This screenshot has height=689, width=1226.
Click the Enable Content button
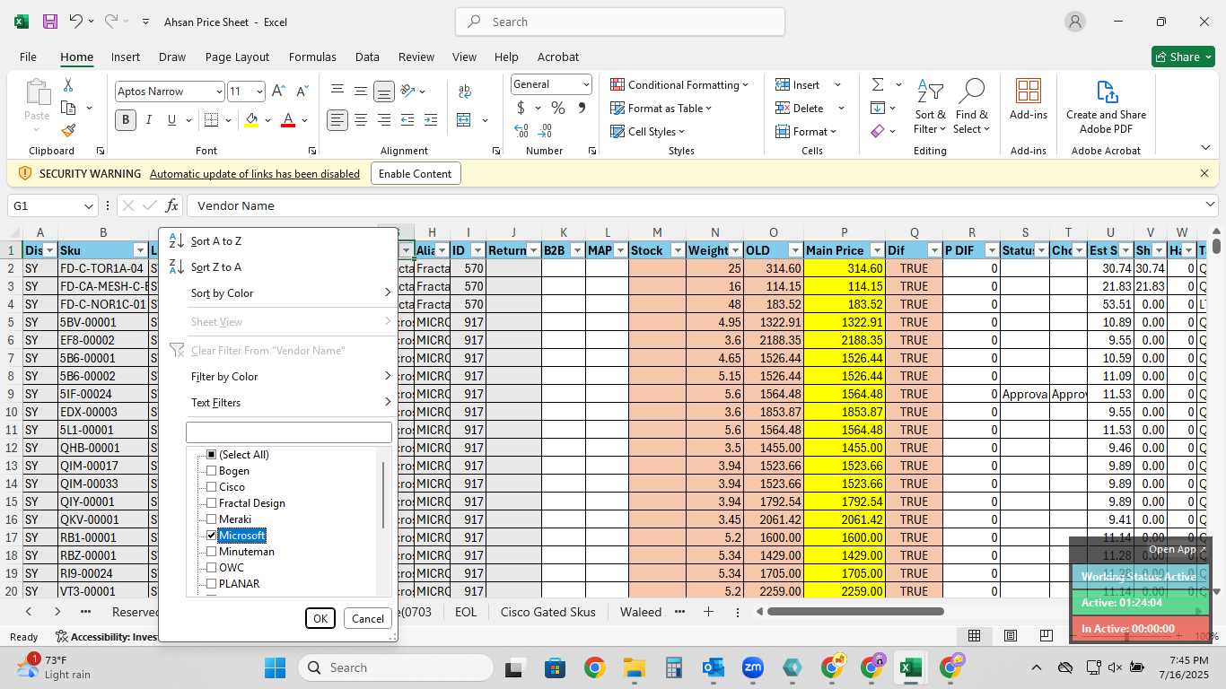pyautogui.click(x=416, y=173)
